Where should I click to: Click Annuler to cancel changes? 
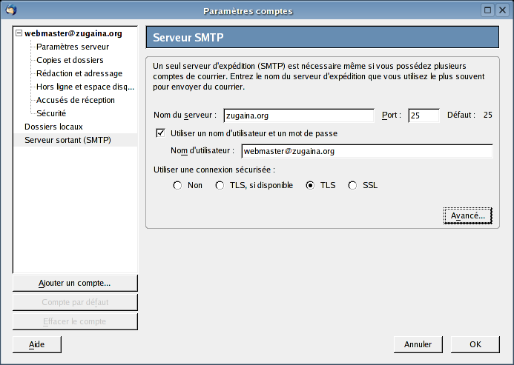point(418,344)
